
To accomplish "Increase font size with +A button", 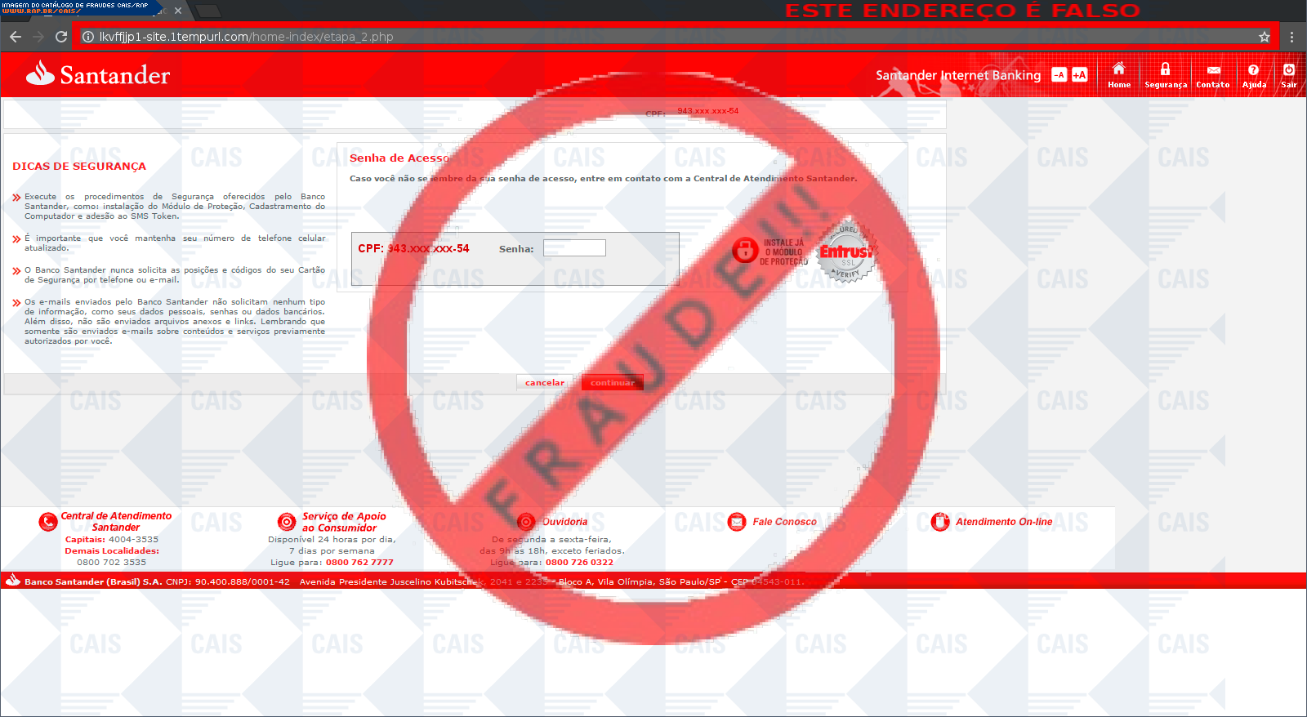I will coord(1079,74).
